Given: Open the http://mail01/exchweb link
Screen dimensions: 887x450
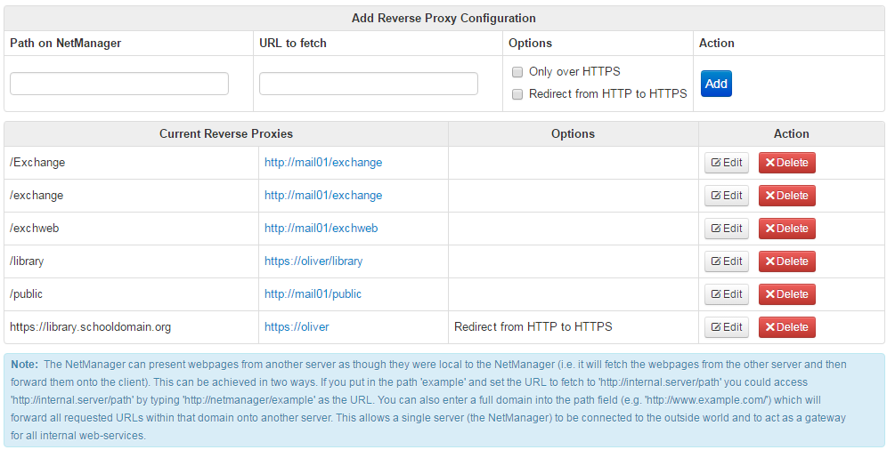Looking at the screenshot, I should tap(321, 229).
